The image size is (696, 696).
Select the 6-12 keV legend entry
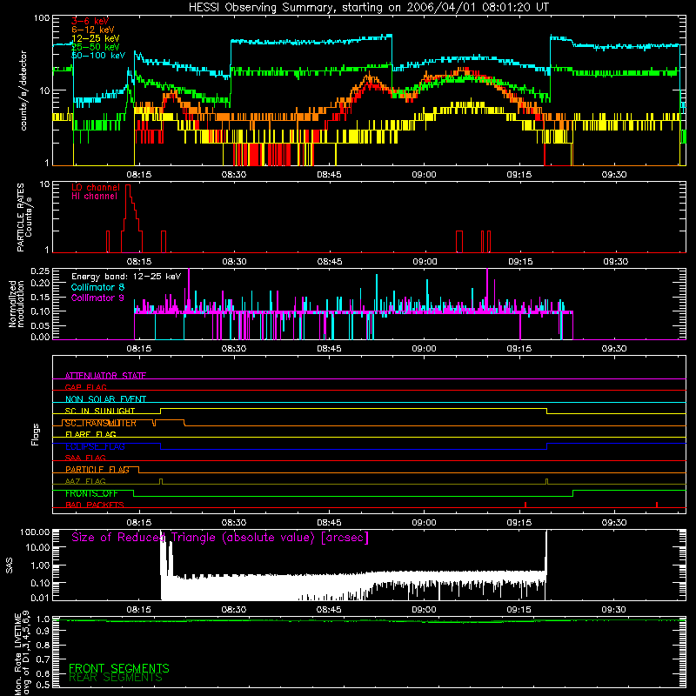point(93,30)
